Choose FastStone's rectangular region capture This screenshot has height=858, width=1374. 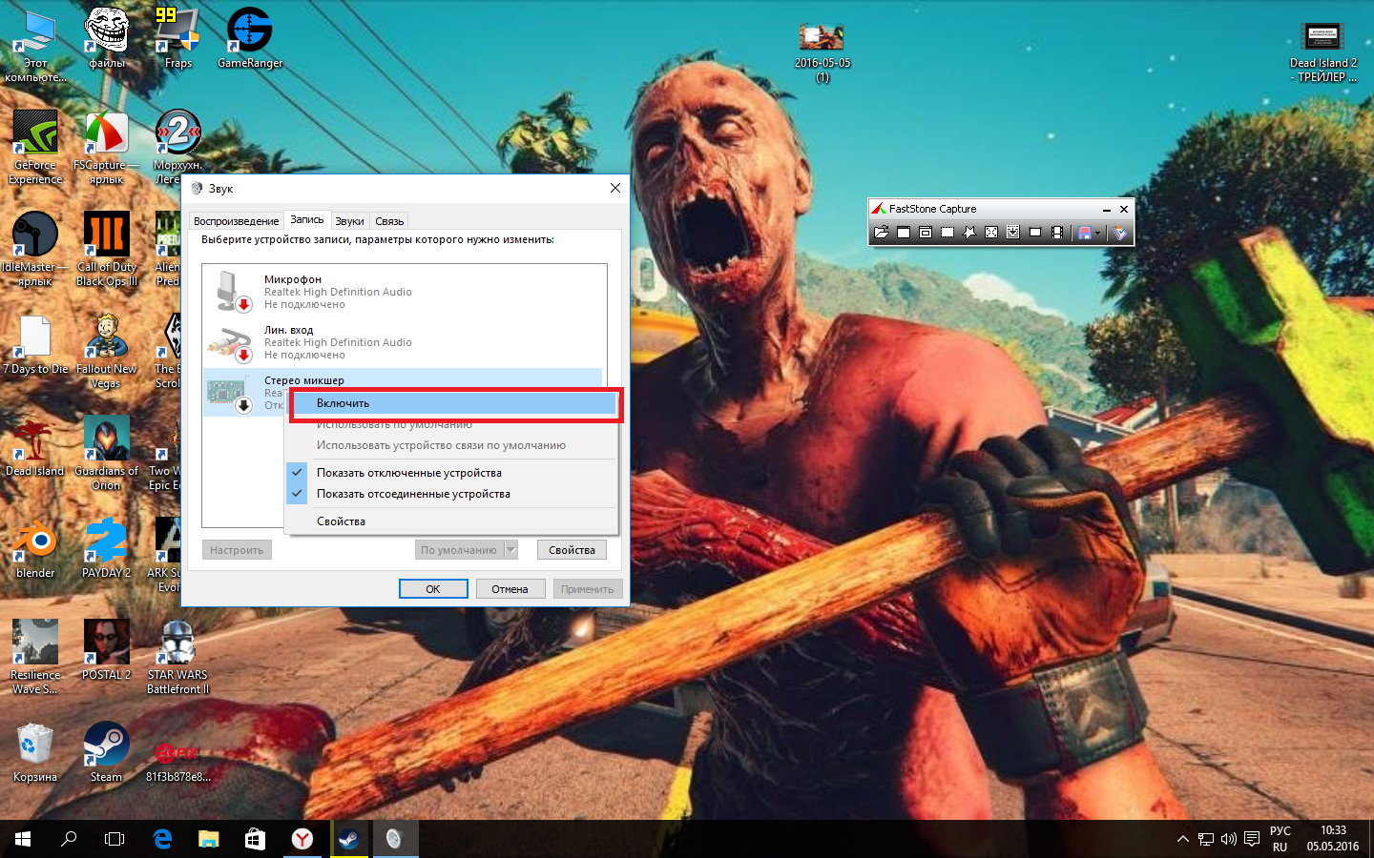(x=947, y=233)
